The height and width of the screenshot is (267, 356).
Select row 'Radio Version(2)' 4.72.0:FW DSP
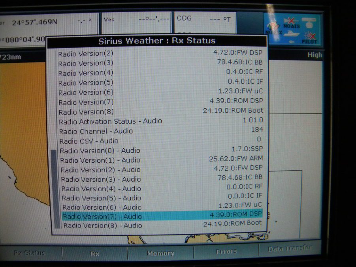click(x=160, y=53)
